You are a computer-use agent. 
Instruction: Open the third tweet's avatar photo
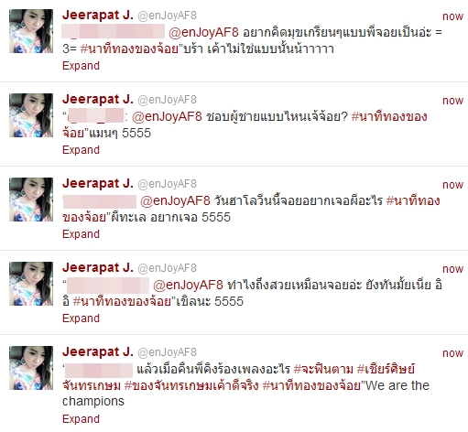(x=31, y=200)
